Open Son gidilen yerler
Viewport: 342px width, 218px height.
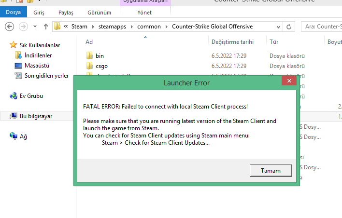[x=47, y=76]
